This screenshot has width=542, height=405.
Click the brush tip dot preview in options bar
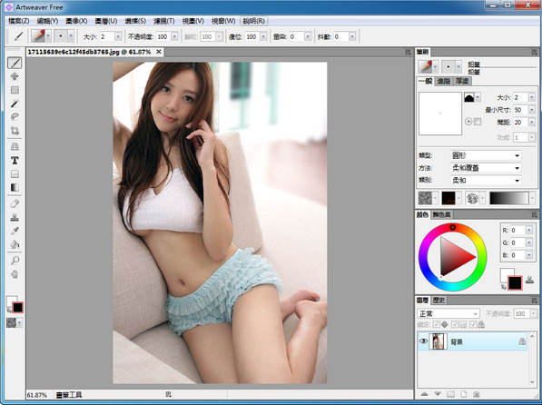pos(61,36)
